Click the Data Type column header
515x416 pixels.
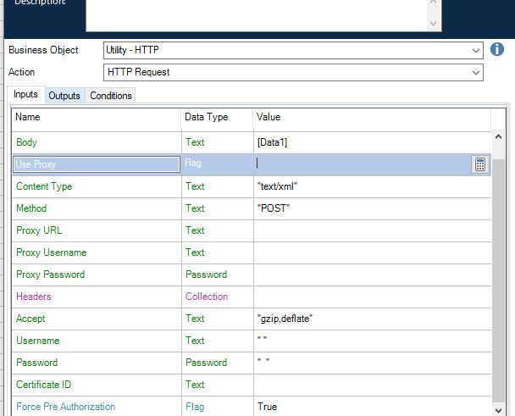coord(217,119)
